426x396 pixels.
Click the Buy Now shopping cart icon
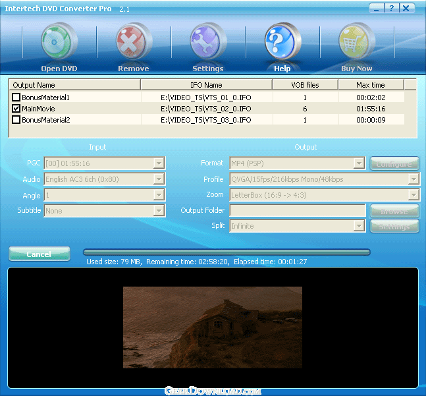[356, 43]
